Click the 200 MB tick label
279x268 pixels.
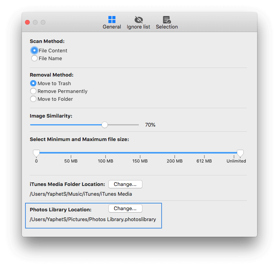pos(175,161)
